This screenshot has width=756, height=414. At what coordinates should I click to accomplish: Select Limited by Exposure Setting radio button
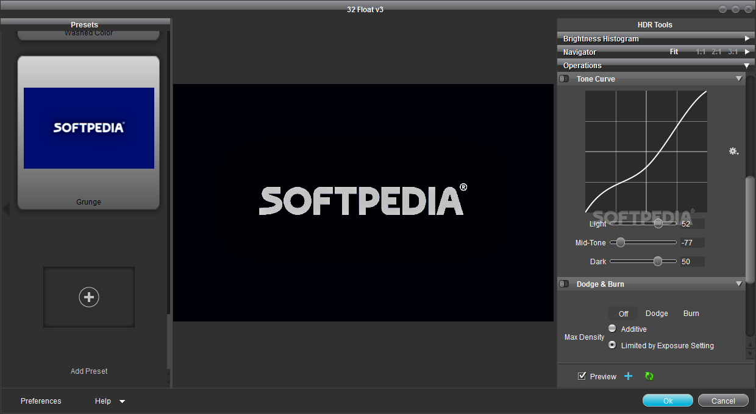[x=612, y=345]
